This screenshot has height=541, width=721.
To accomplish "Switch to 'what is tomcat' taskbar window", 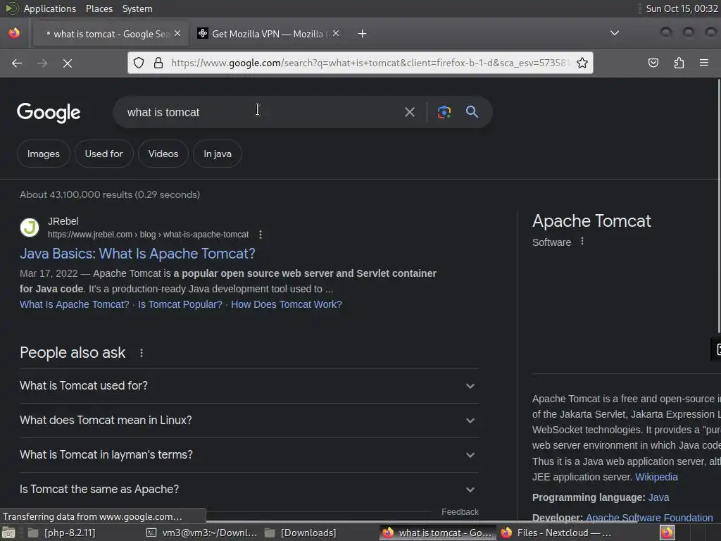I will pyautogui.click(x=438, y=533).
